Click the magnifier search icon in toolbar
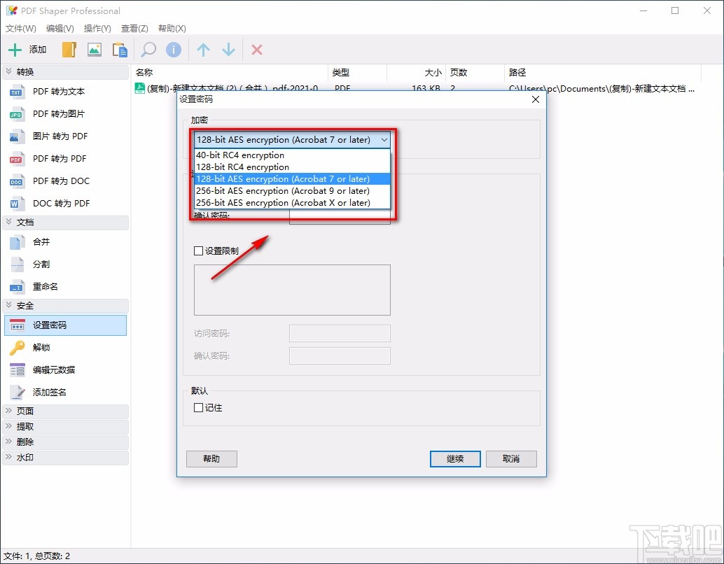 [x=148, y=50]
